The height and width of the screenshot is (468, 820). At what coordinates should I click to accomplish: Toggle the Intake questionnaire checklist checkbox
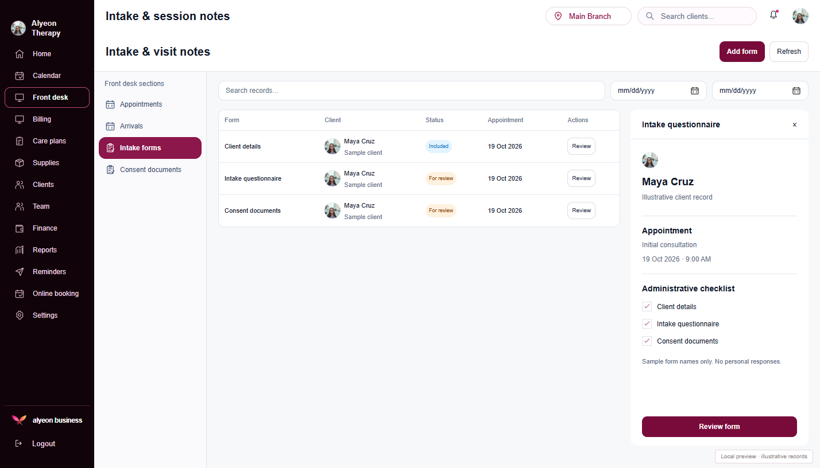point(647,323)
